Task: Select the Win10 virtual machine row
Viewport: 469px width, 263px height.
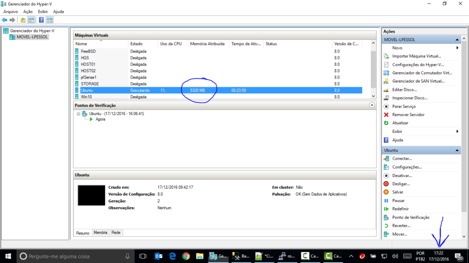Action: pos(218,97)
